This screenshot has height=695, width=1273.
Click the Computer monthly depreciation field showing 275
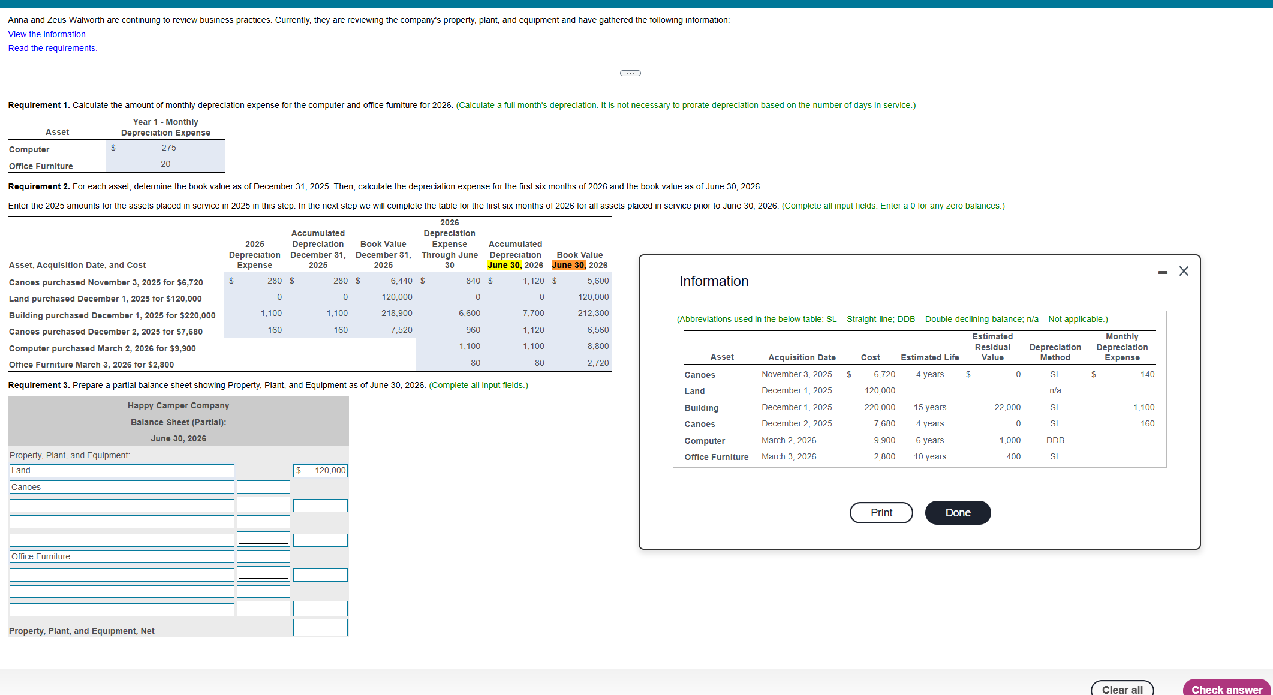tap(168, 148)
